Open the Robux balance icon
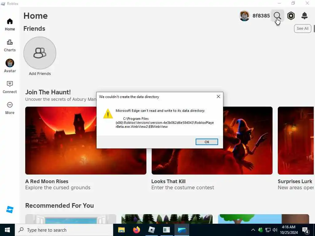The width and height of the screenshot is (315, 236). (x=291, y=16)
